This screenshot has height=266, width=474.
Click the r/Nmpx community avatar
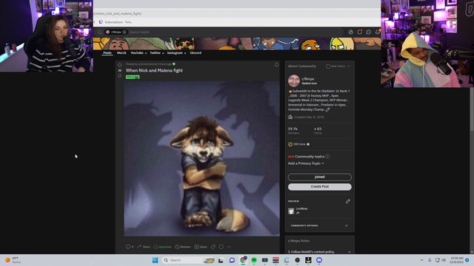pos(293,81)
